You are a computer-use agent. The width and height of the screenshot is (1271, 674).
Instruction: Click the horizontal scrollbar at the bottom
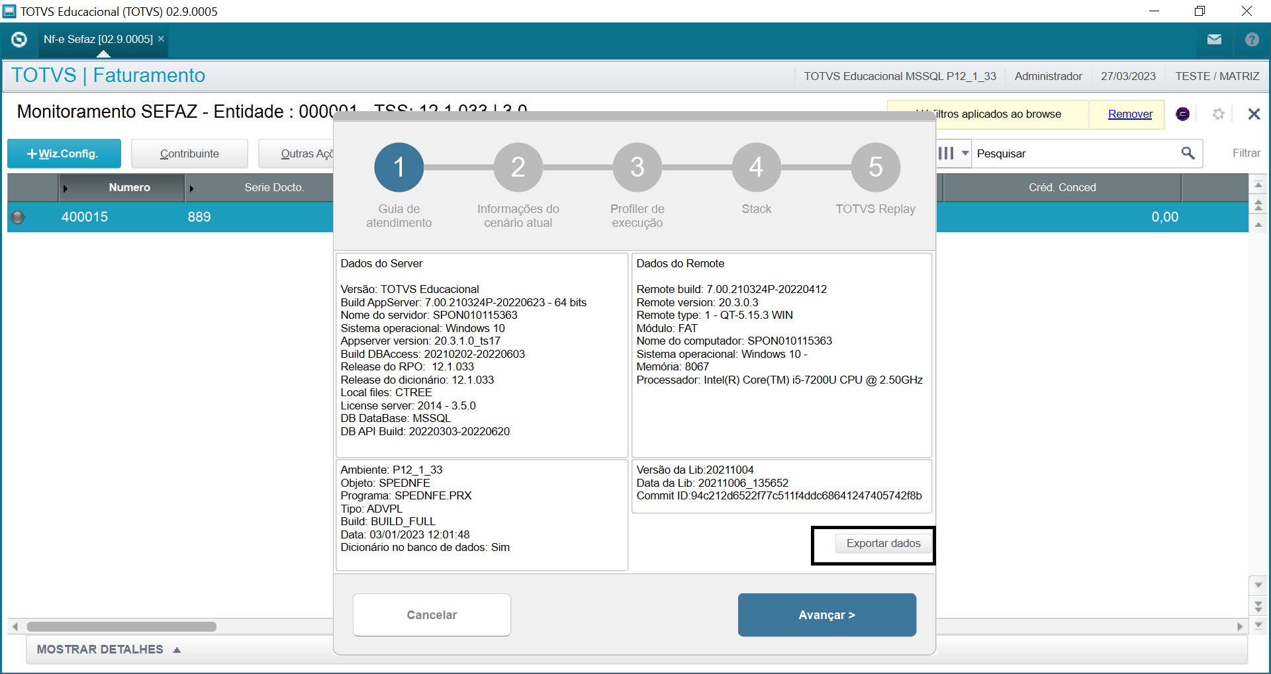pos(122,626)
